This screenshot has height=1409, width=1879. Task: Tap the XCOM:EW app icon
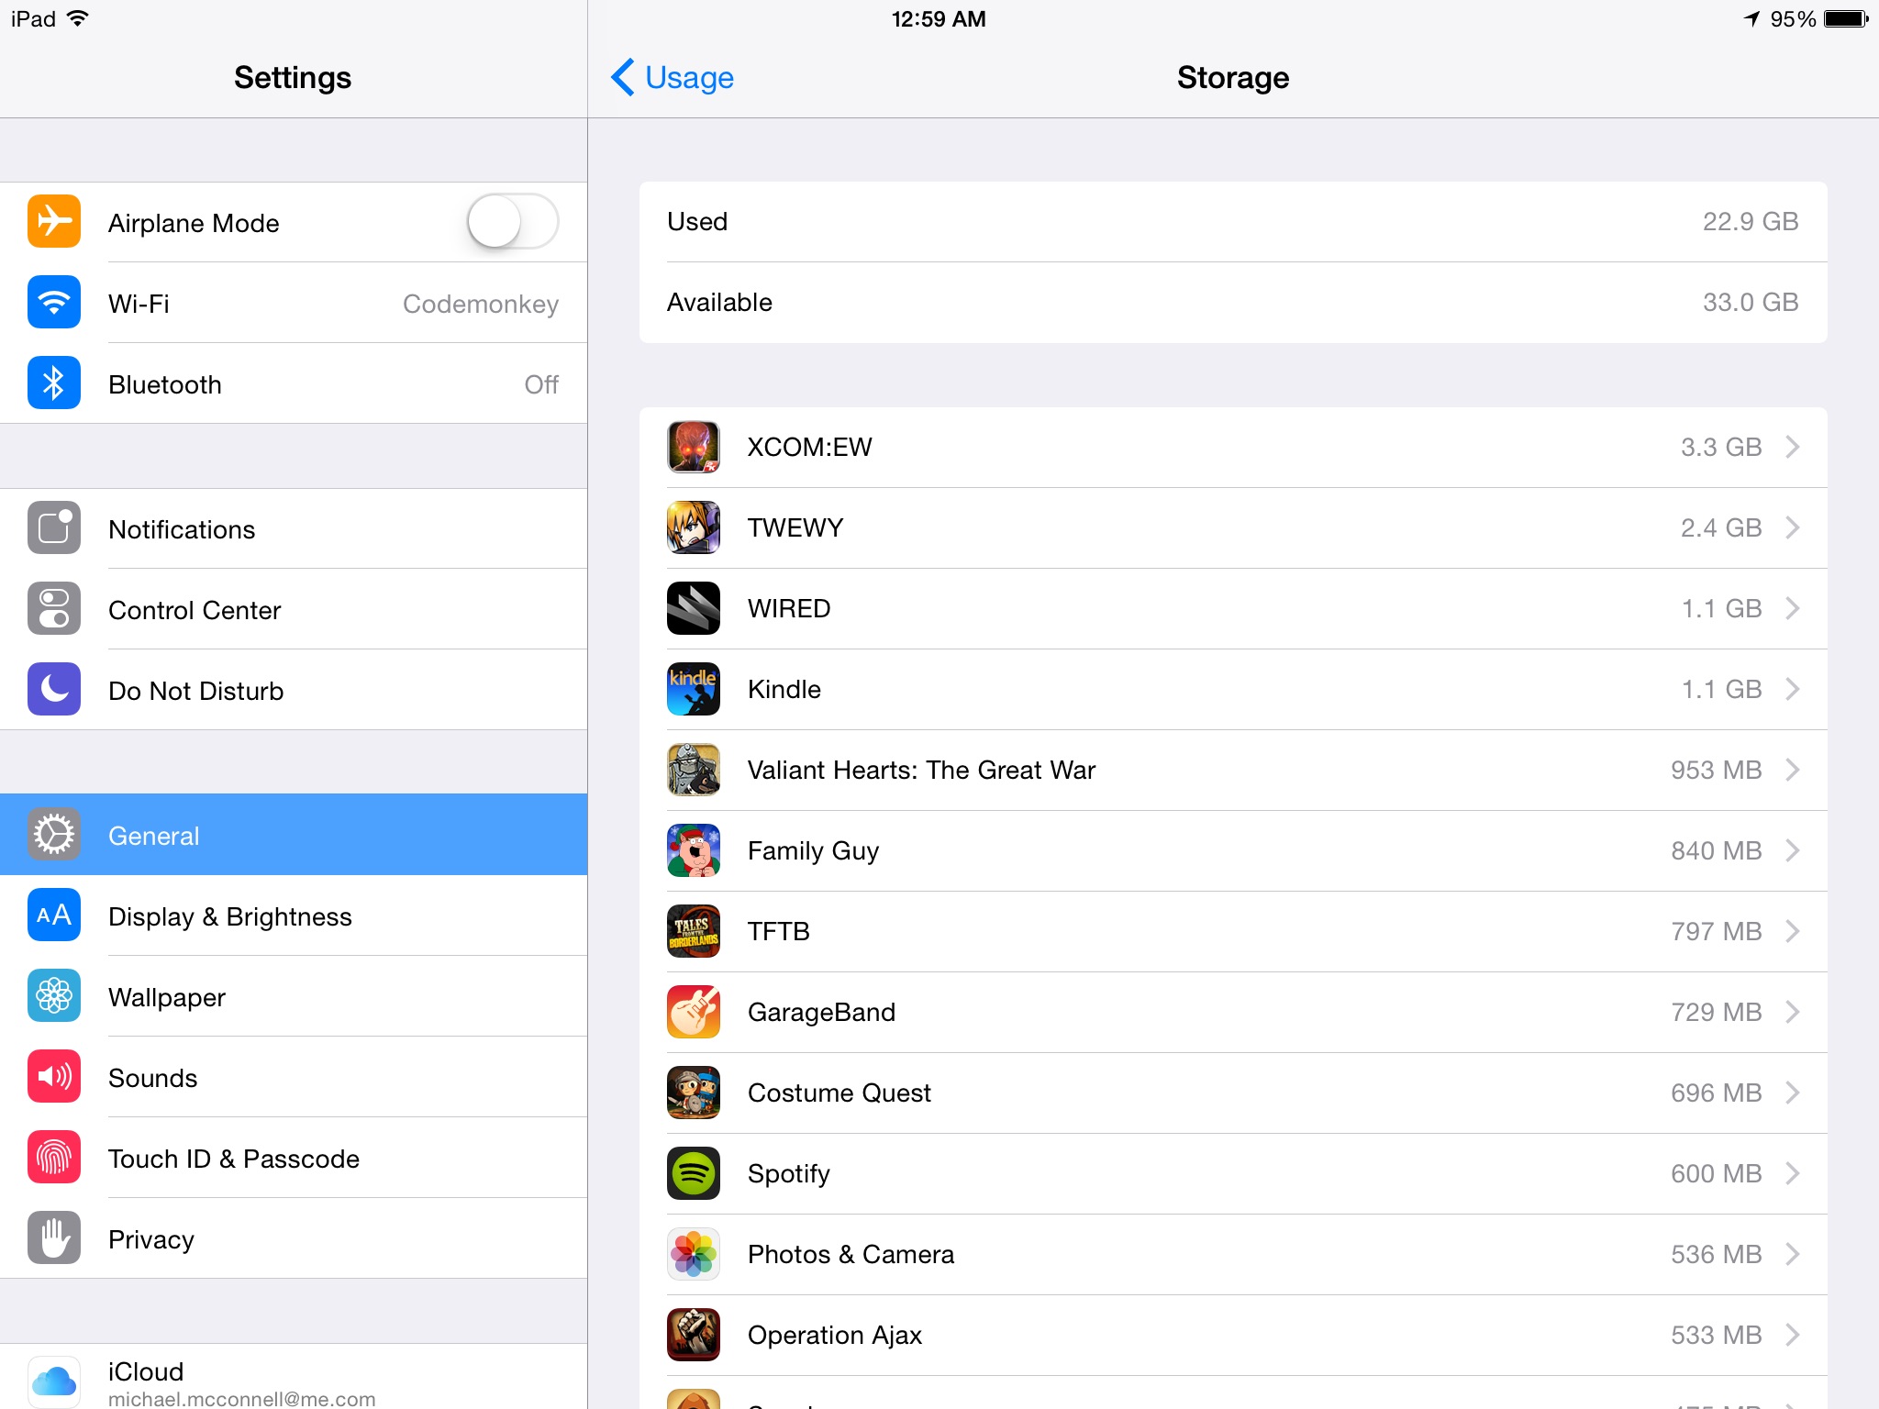coord(693,447)
